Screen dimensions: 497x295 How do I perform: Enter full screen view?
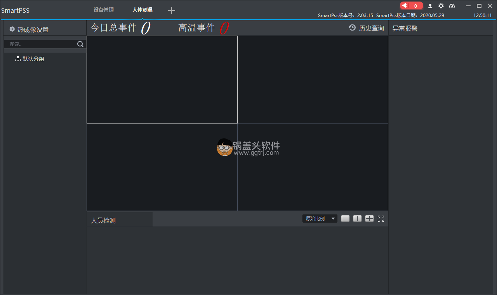point(381,219)
